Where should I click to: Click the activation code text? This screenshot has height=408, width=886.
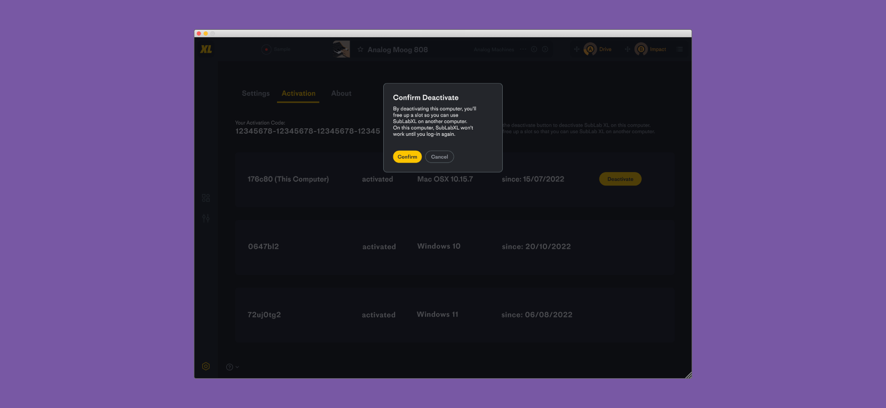tap(308, 131)
